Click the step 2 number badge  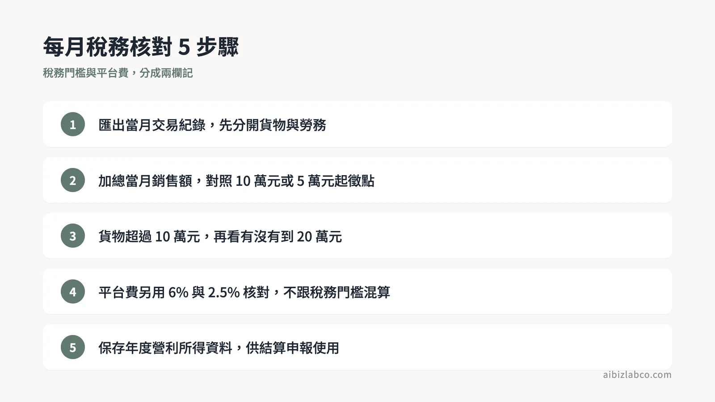tap(73, 180)
